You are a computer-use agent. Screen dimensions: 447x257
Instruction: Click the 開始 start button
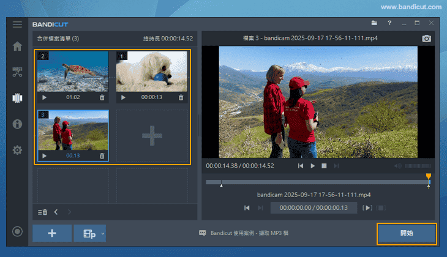point(407,234)
